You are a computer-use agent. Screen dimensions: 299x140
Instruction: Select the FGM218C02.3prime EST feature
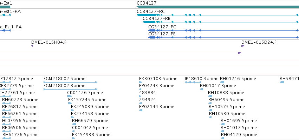pos(71,89)
